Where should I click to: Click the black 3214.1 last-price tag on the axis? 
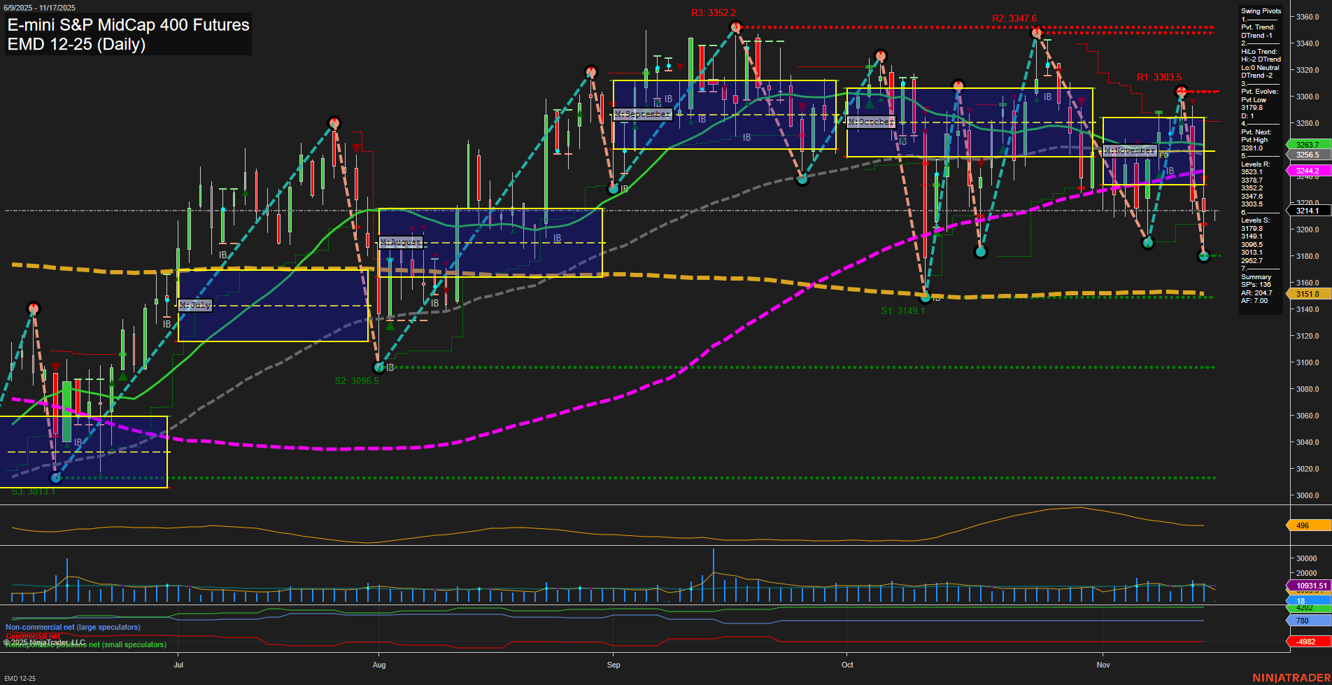click(x=1308, y=211)
